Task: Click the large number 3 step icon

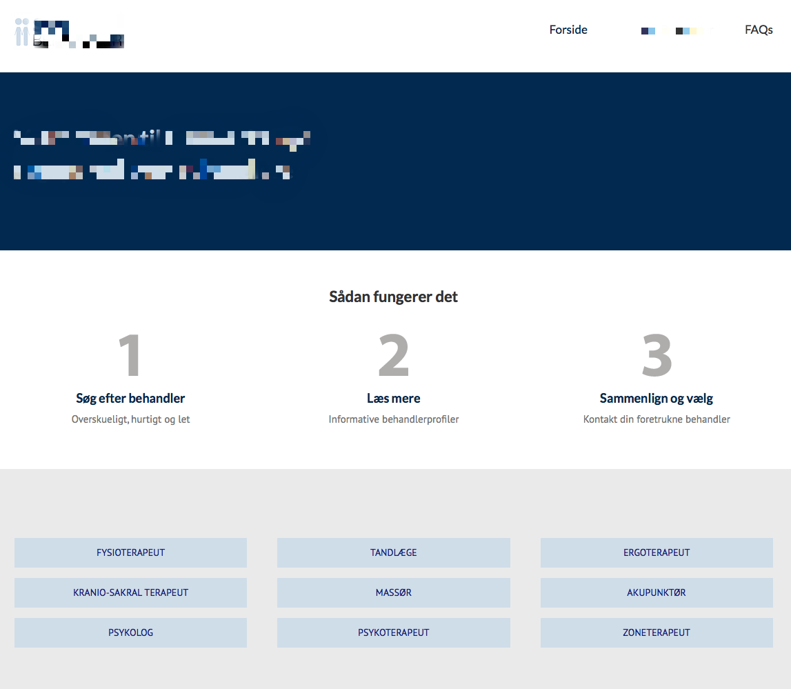Action: (x=657, y=355)
